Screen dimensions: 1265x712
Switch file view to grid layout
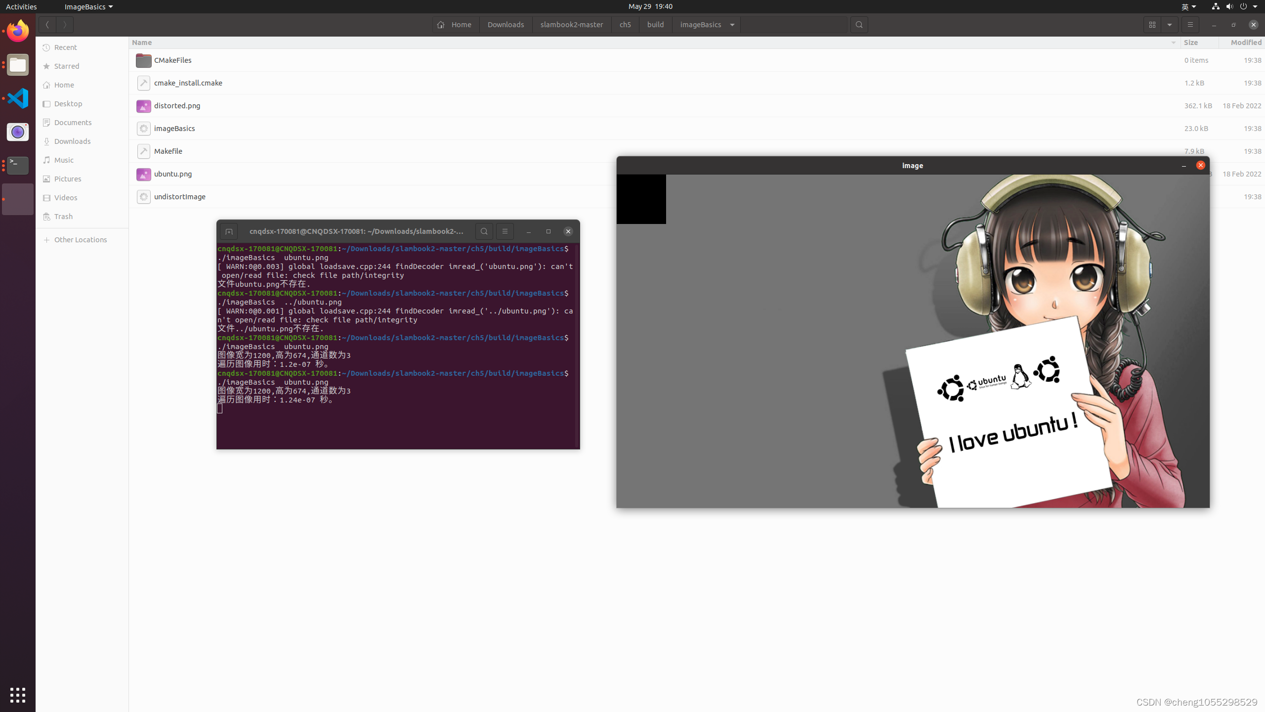[x=1152, y=24]
